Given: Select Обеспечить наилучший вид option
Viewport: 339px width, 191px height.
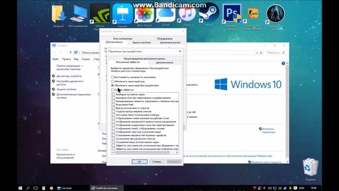Looking at the screenshot, I should [128, 81].
